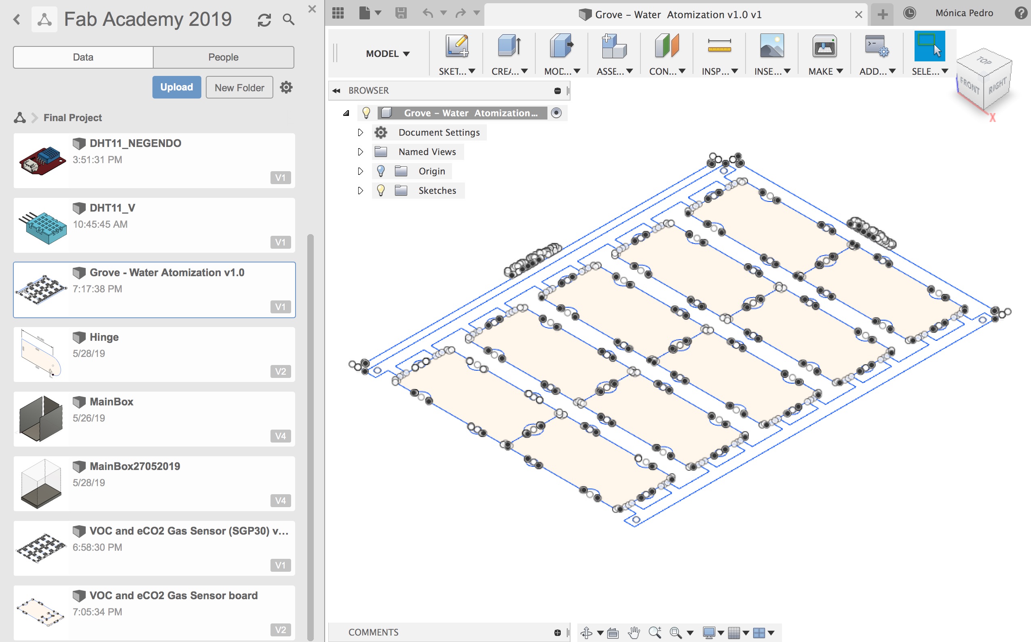1031x642 pixels.
Task: Expand the COMMENTS panel plus
Action: point(558,633)
